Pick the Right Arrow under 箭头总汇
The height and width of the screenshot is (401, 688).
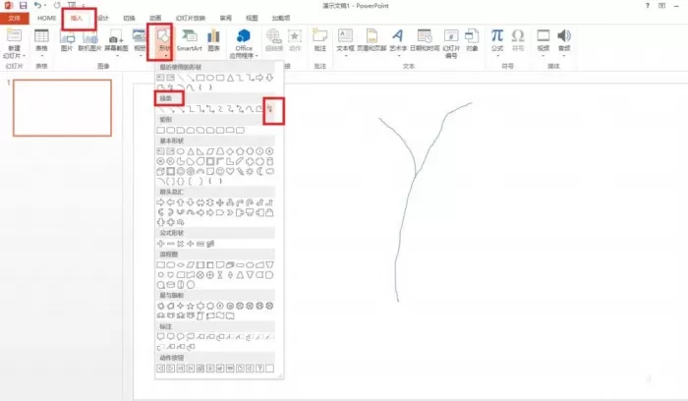(x=160, y=202)
